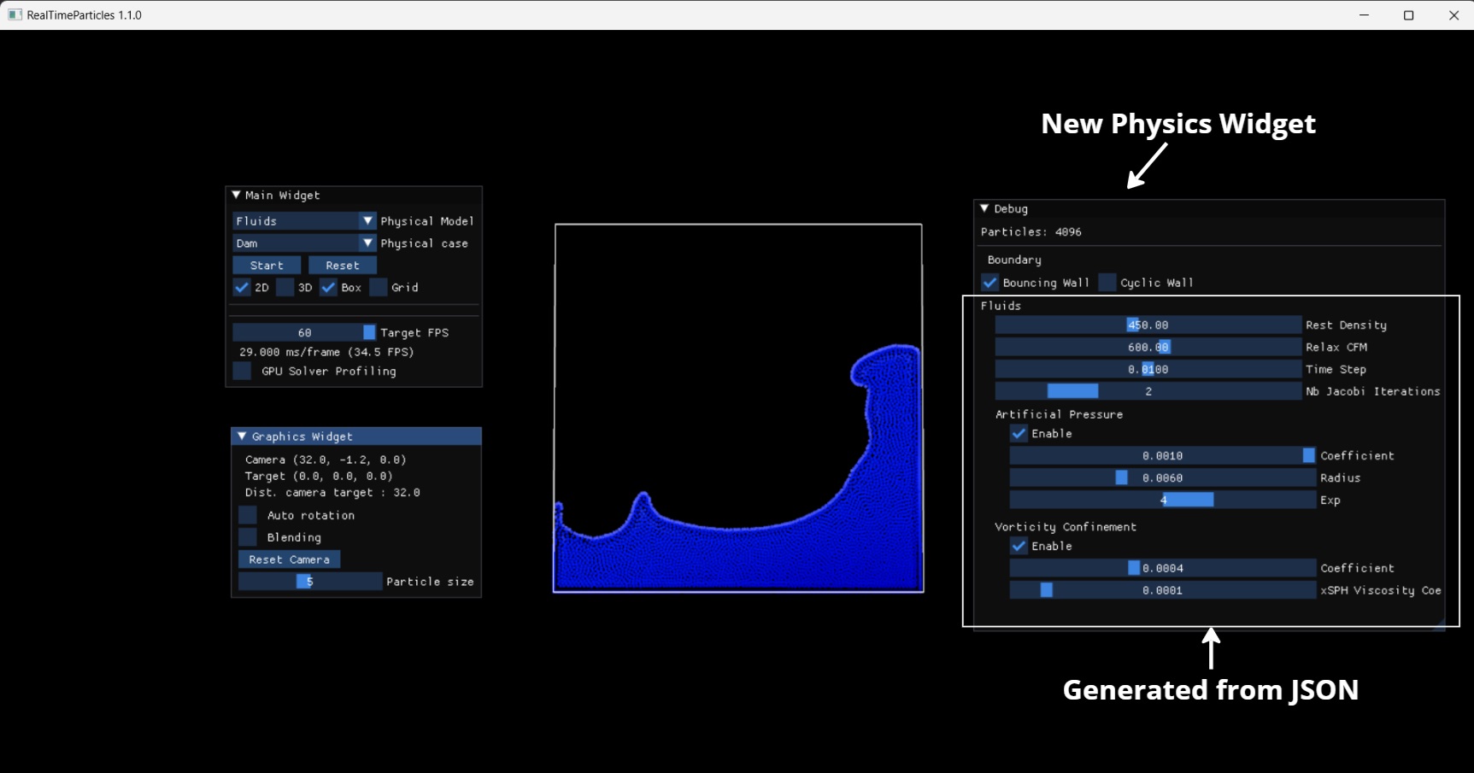Click the Artificial Pressure heading
Viewport: 1474px width, 773px height.
tap(1059, 414)
